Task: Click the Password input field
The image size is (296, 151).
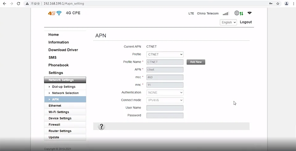Action: click(165, 116)
